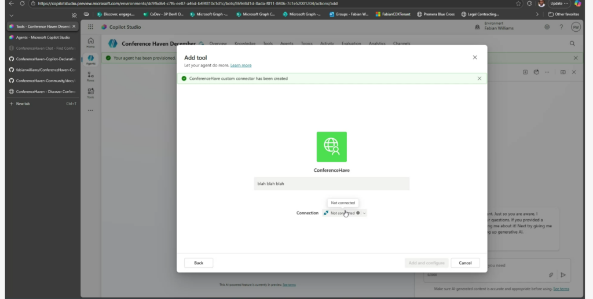Switch to ConferenceHaven-Community/docs tab
The height and width of the screenshot is (299, 593).
(43, 81)
